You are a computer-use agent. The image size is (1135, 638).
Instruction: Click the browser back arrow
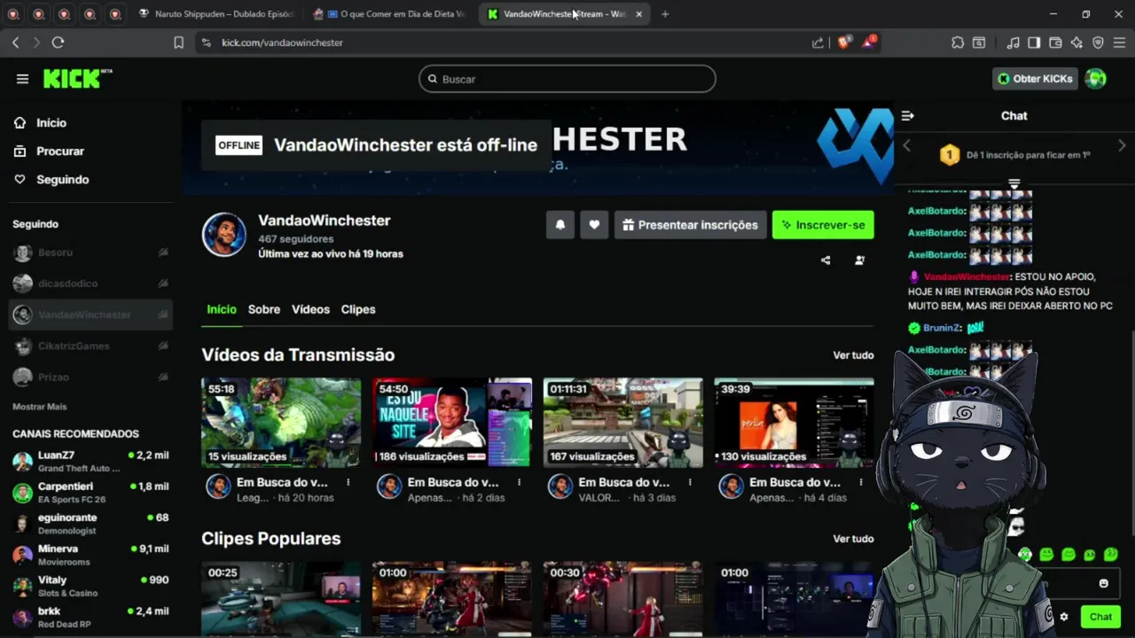coord(15,43)
